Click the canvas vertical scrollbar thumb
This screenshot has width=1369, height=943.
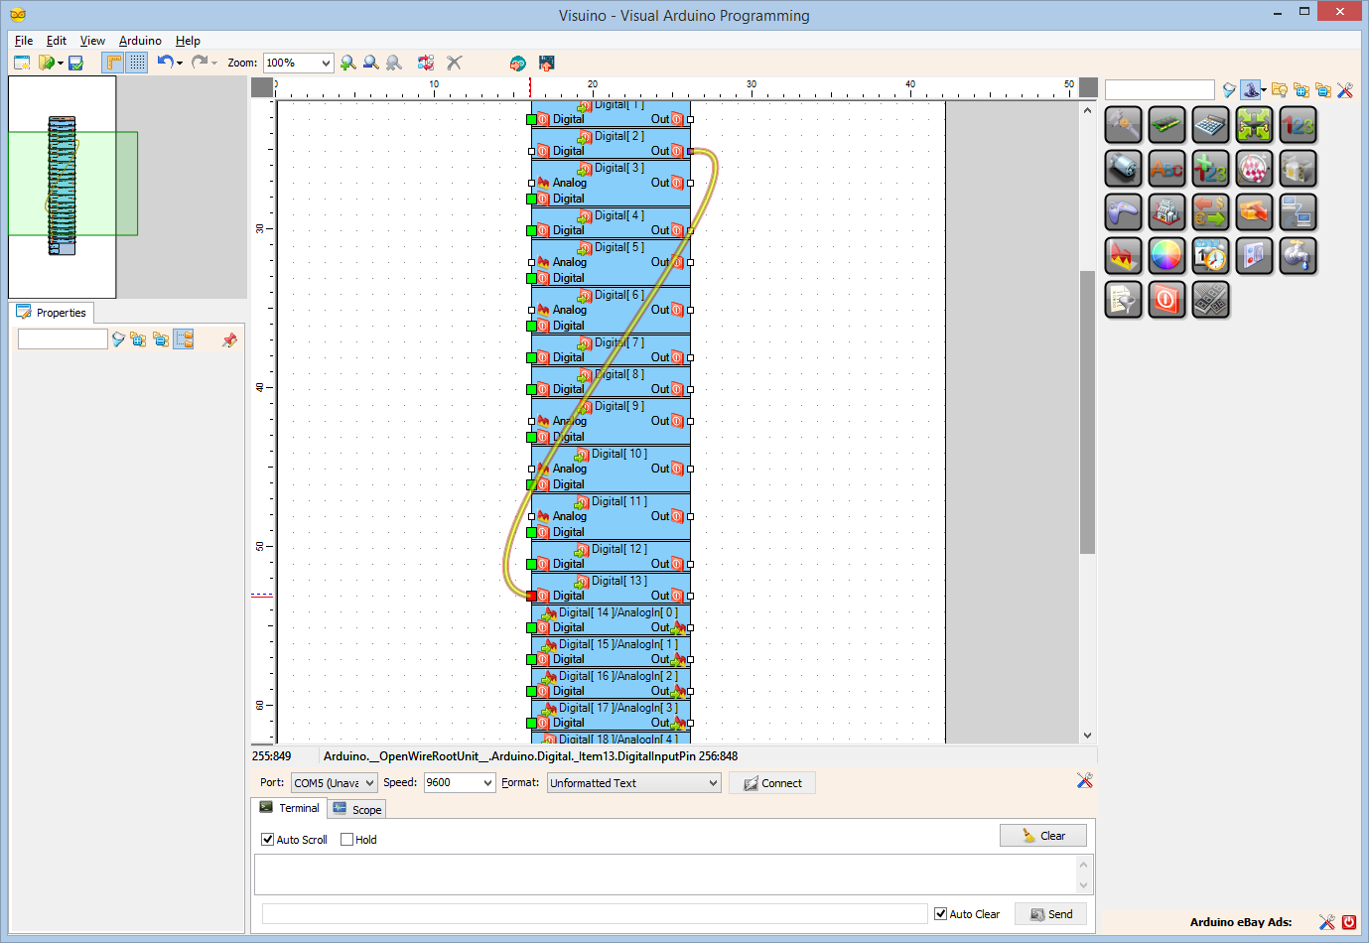coord(1087,412)
